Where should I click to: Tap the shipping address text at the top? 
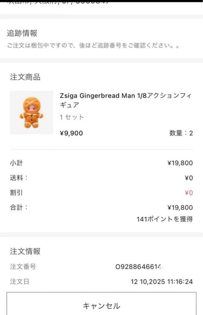(x=58, y=3)
